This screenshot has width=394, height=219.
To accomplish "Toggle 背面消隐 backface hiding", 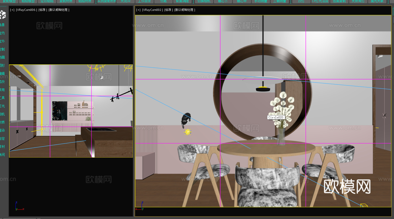I will tap(182, 1).
